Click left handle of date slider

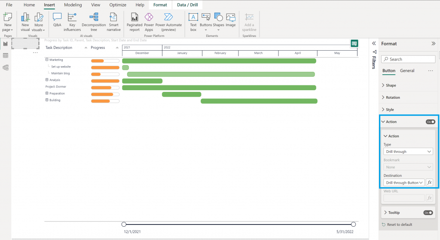click(x=124, y=224)
